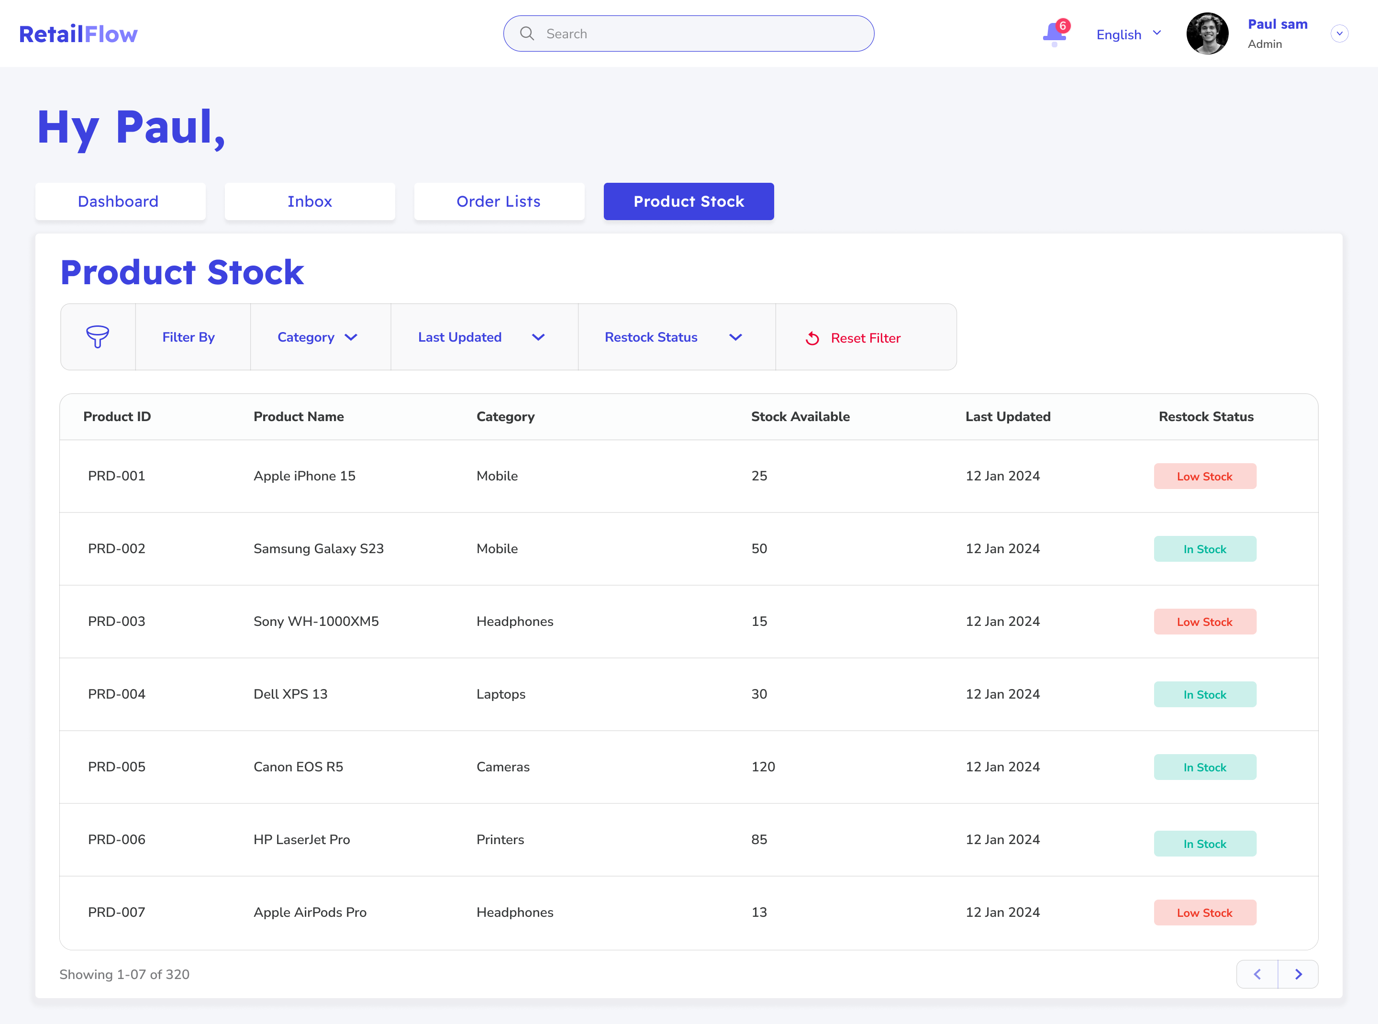Screen dimensions: 1378x1024
Task: Click Paul sam's profile avatar
Action: coord(1207,33)
